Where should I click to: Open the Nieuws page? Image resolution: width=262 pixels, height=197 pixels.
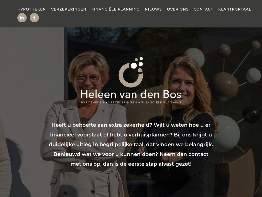click(153, 9)
